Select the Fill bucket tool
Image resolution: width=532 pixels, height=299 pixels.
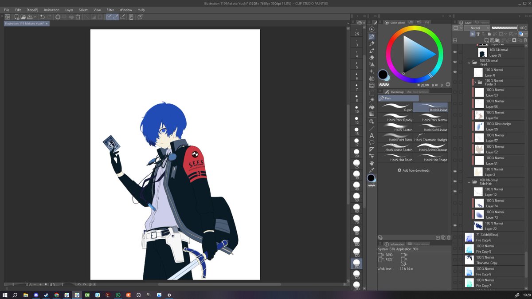(372, 107)
